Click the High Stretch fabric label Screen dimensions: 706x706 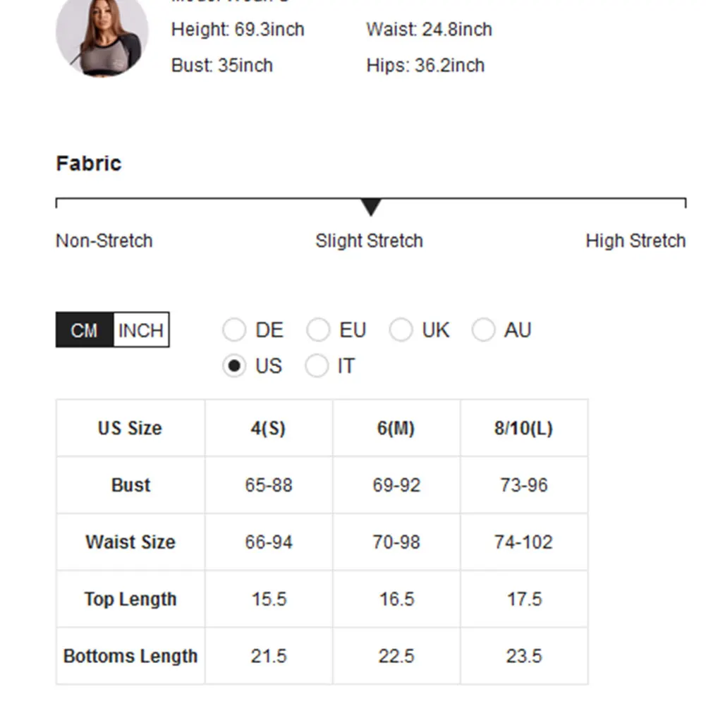(x=635, y=241)
